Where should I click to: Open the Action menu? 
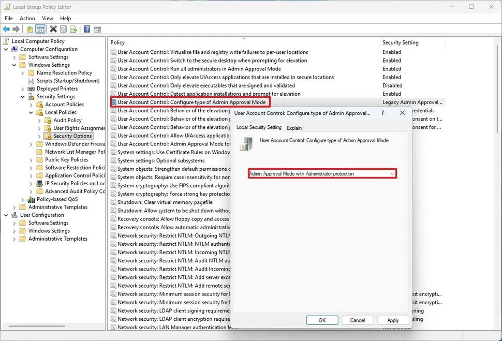tap(27, 18)
